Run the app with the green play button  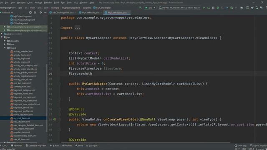pos(204,7)
